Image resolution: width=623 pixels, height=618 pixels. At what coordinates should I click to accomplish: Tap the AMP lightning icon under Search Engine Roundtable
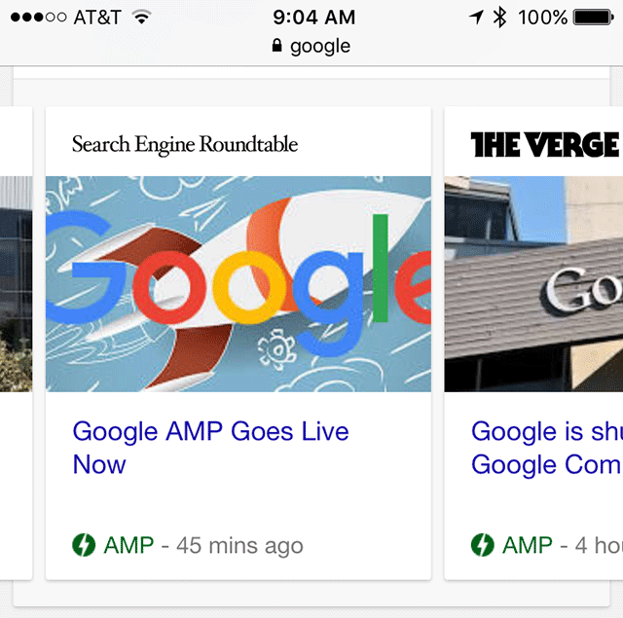[85, 545]
